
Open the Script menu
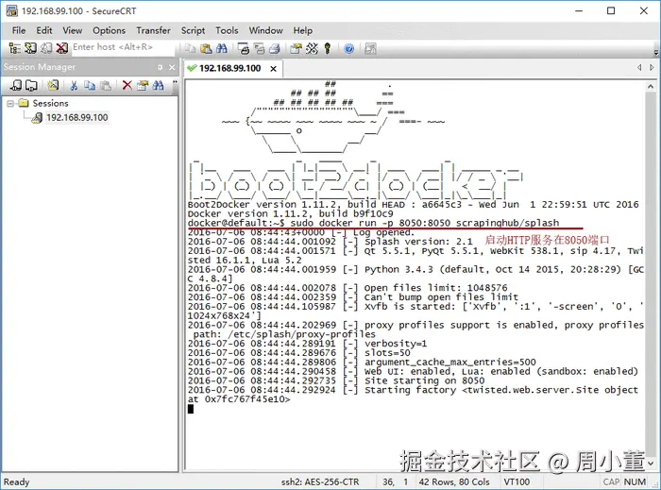pyautogui.click(x=193, y=30)
